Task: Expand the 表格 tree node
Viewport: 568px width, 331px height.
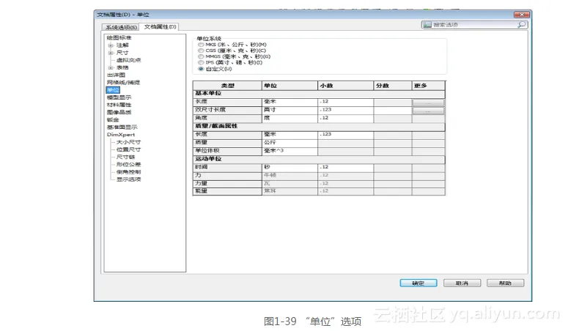Action: coord(111,67)
